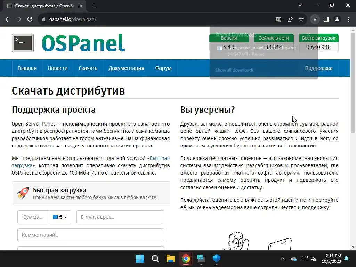Open the euro currency dropdown
This screenshot has height=267, width=356.
60,217
